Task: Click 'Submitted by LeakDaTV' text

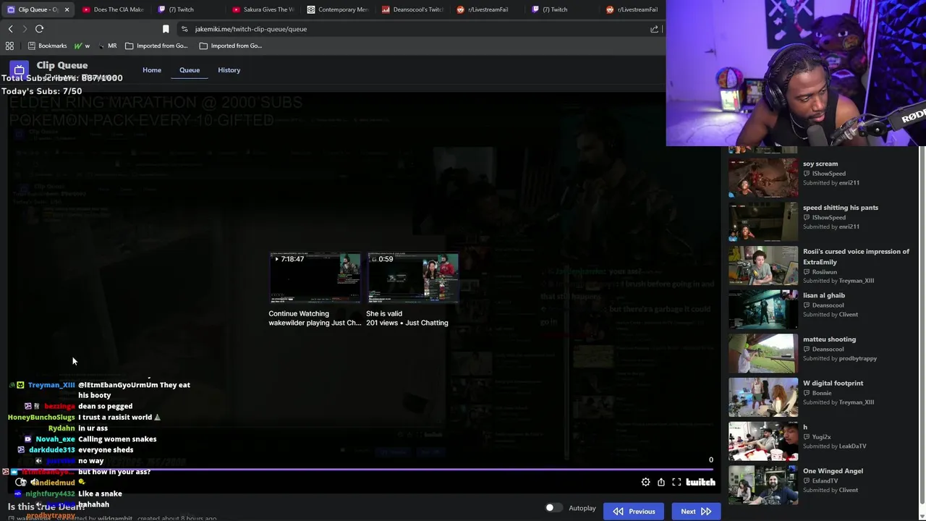Action: [835, 446]
